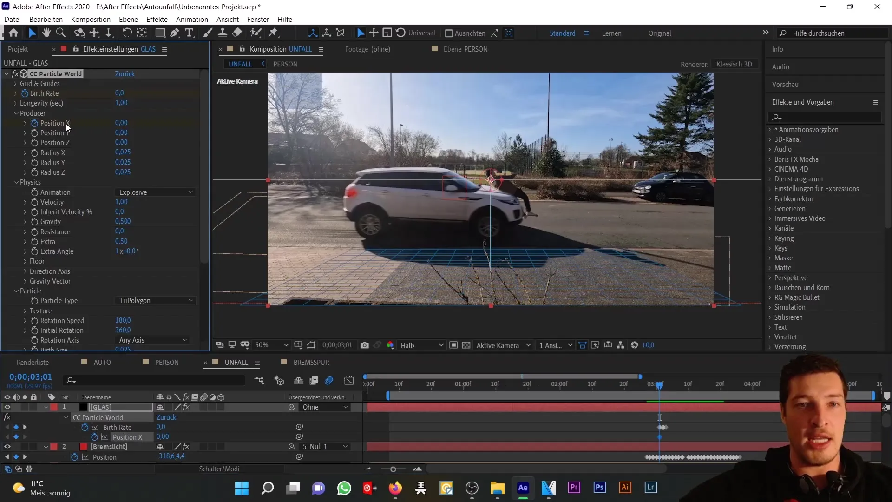Open the Komposition menu in menu bar
The width and height of the screenshot is (892, 502).
(x=91, y=19)
